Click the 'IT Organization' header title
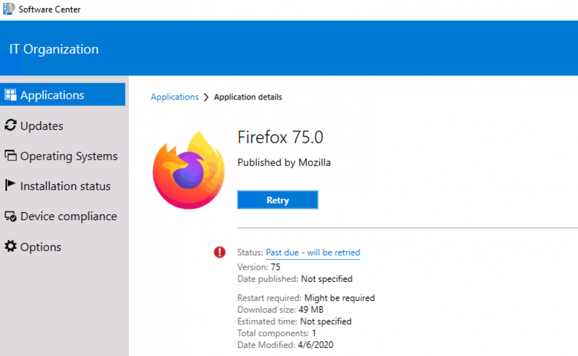The height and width of the screenshot is (356, 578). point(54,49)
